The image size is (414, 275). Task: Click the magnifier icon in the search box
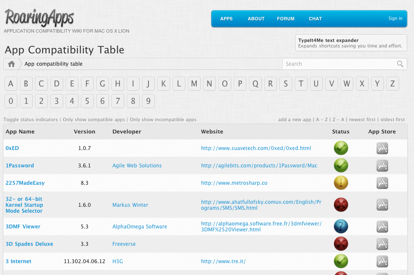(x=400, y=64)
